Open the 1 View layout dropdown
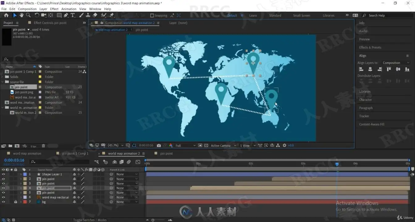This screenshot has height=222, width=415. coord(248,146)
